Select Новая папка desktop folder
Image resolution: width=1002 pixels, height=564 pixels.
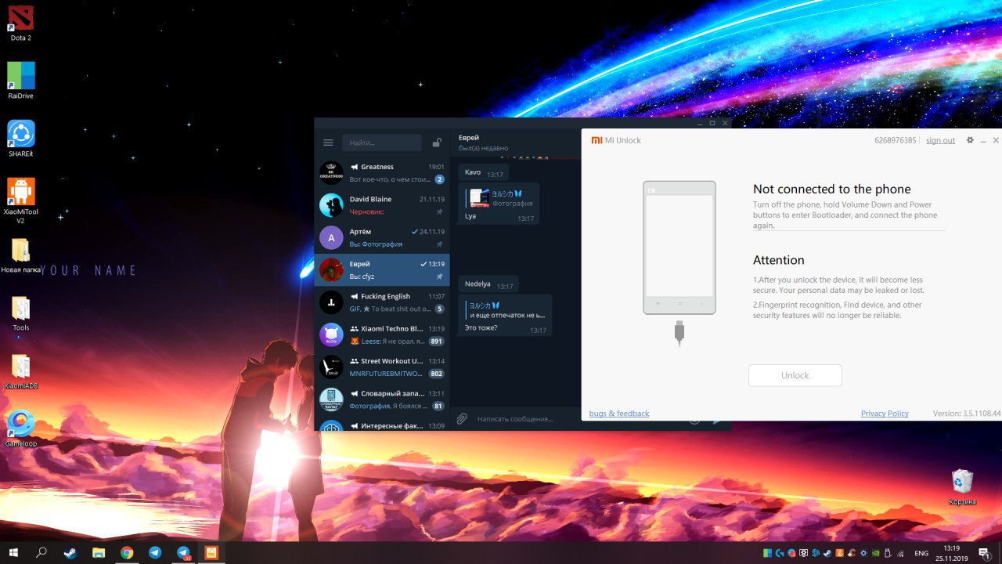pyautogui.click(x=21, y=255)
